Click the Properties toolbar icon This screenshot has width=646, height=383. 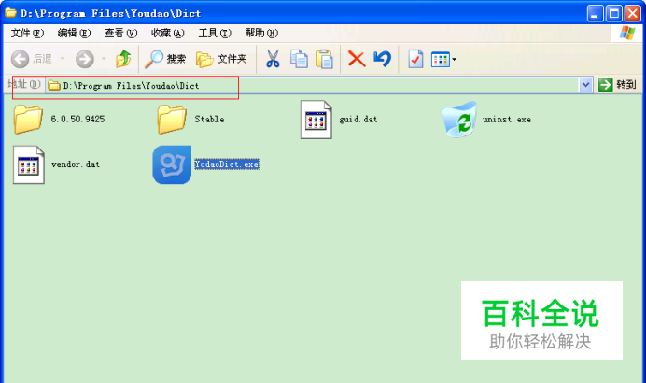point(415,59)
